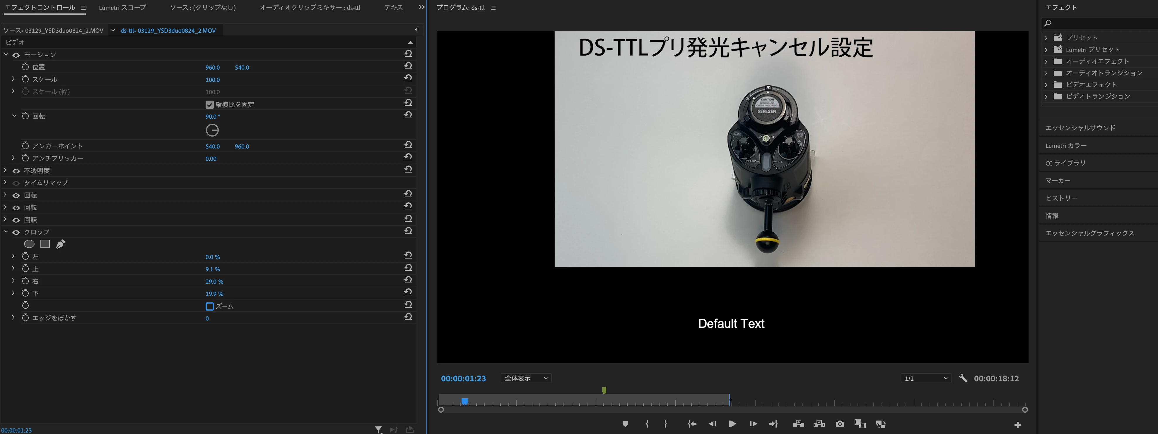This screenshot has height=434, width=1158.
Task: Select the pen mask tool under クロップ
Action: 61,244
